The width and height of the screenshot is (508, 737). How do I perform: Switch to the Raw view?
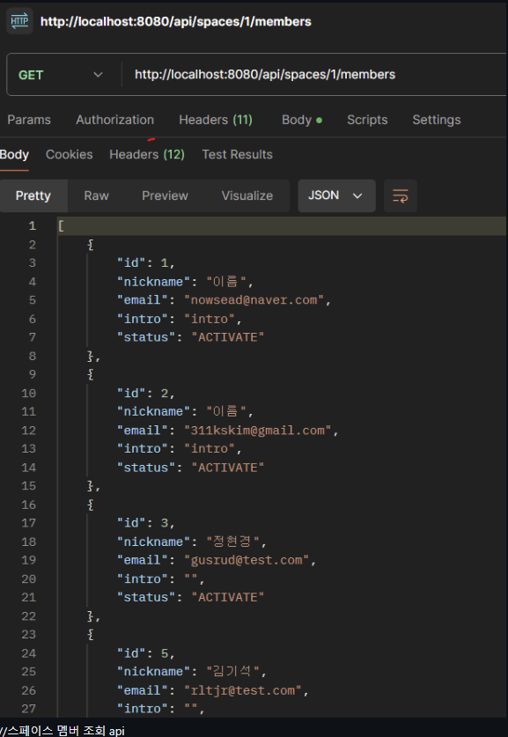pyautogui.click(x=96, y=195)
